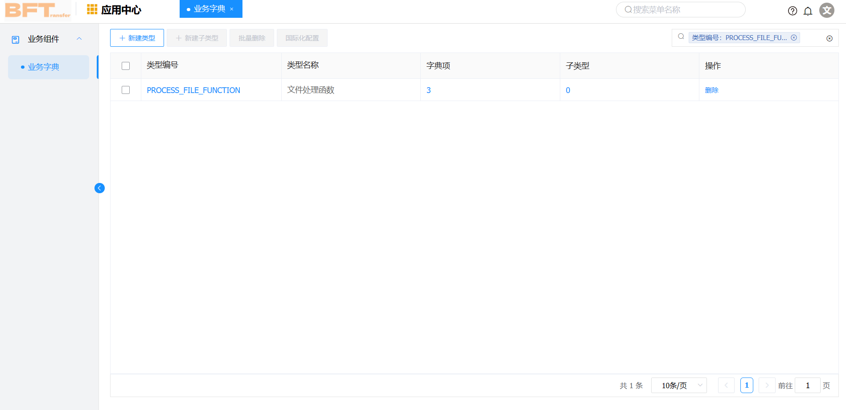
Task: Click the help question mark icon
Action: point(793,11)
